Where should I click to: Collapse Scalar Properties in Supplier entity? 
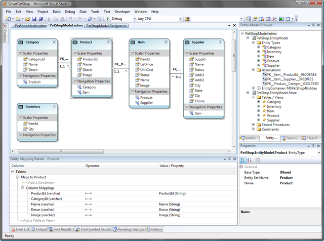click(x=187, y=53)
